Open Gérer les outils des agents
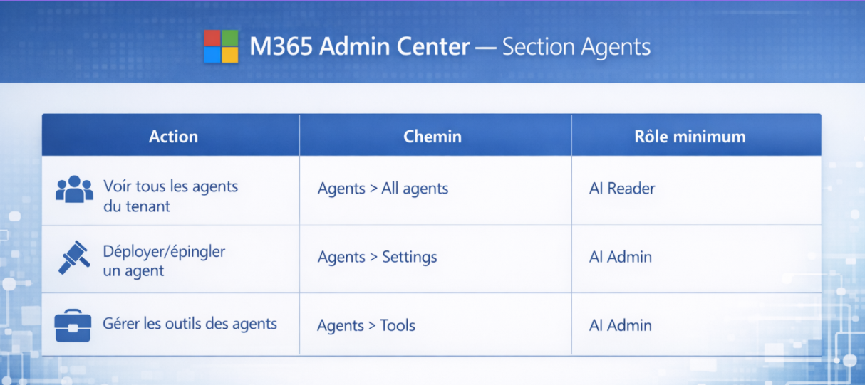The width and height of the screenshot is (865, 385). pyautogui.click(x=190, y=324)
